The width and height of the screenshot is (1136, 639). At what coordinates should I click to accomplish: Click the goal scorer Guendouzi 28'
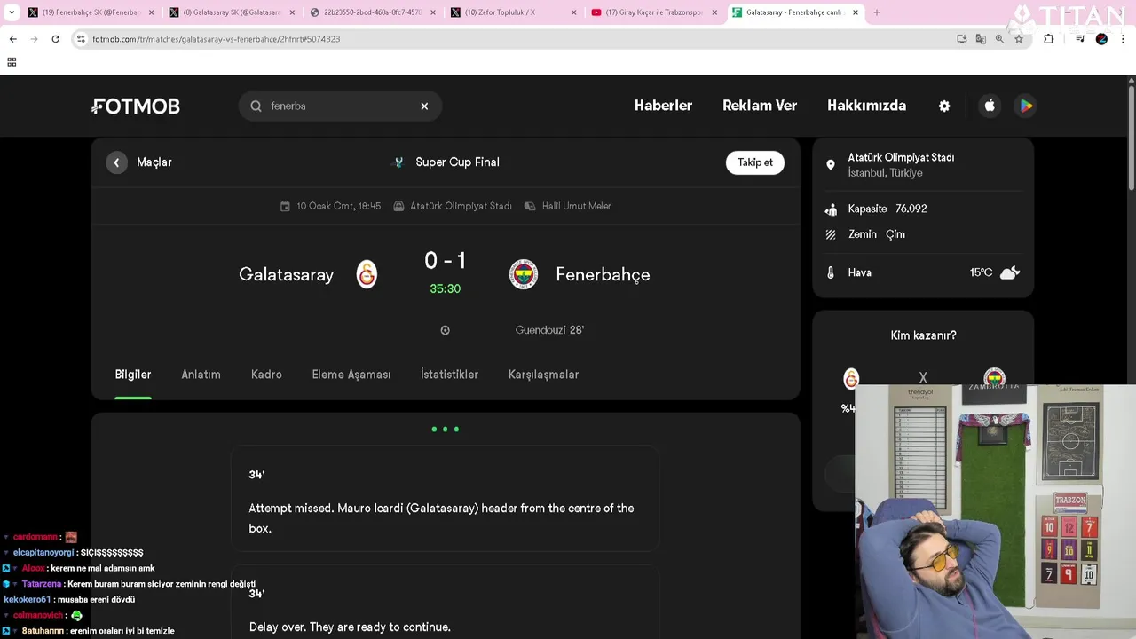point(549,330)
